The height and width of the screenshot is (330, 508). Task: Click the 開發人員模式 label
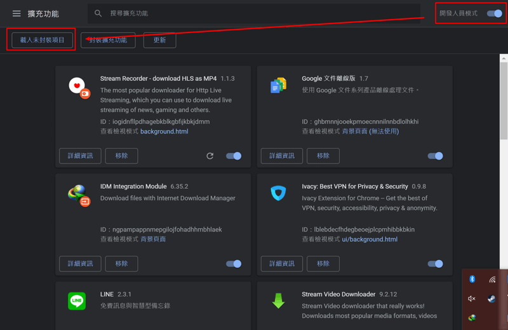click(x=458, y=13)
